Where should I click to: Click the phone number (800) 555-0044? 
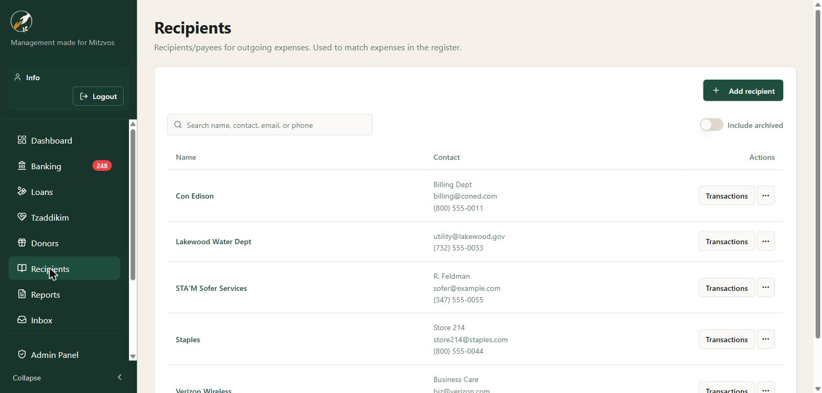tap(458, 351)
